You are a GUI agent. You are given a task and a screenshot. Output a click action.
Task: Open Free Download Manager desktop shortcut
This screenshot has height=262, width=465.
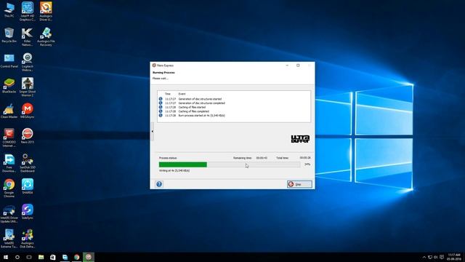9,163
